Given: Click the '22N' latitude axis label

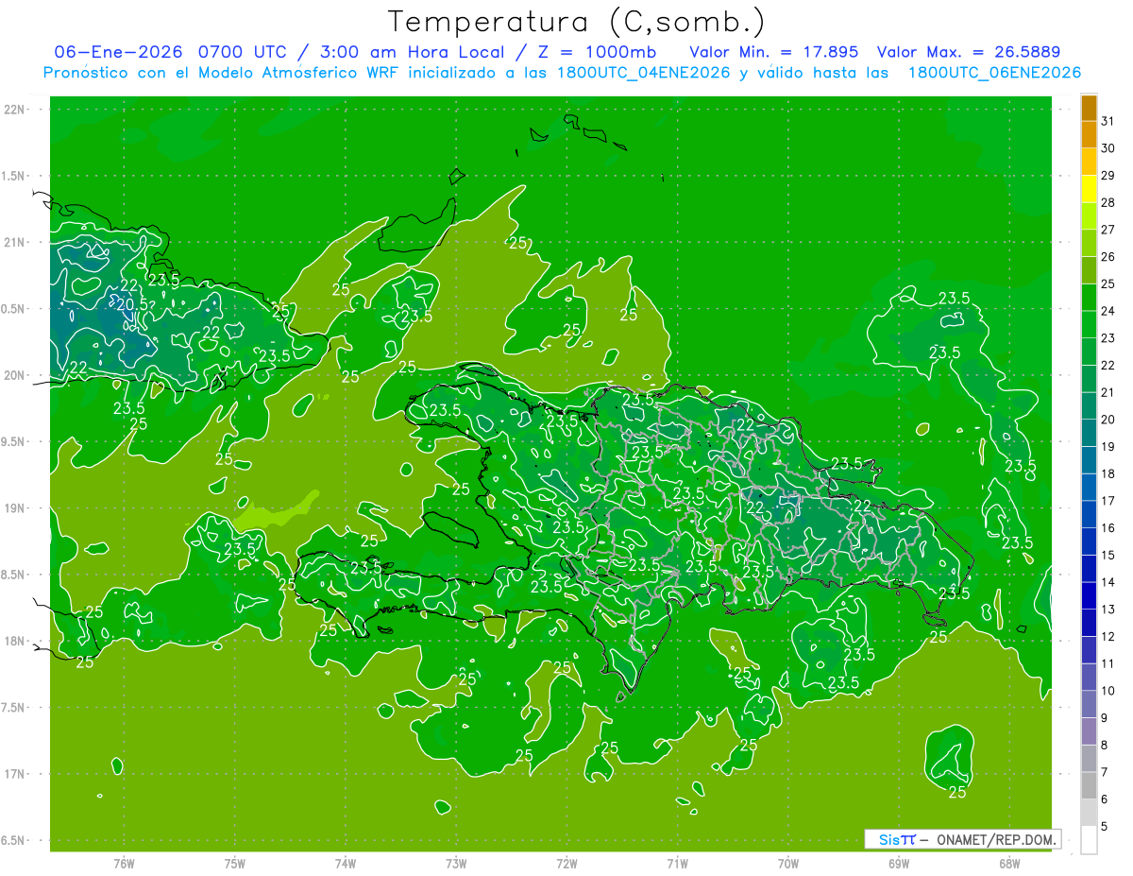Looking at the screenshot, I should (x=15, y=110).
